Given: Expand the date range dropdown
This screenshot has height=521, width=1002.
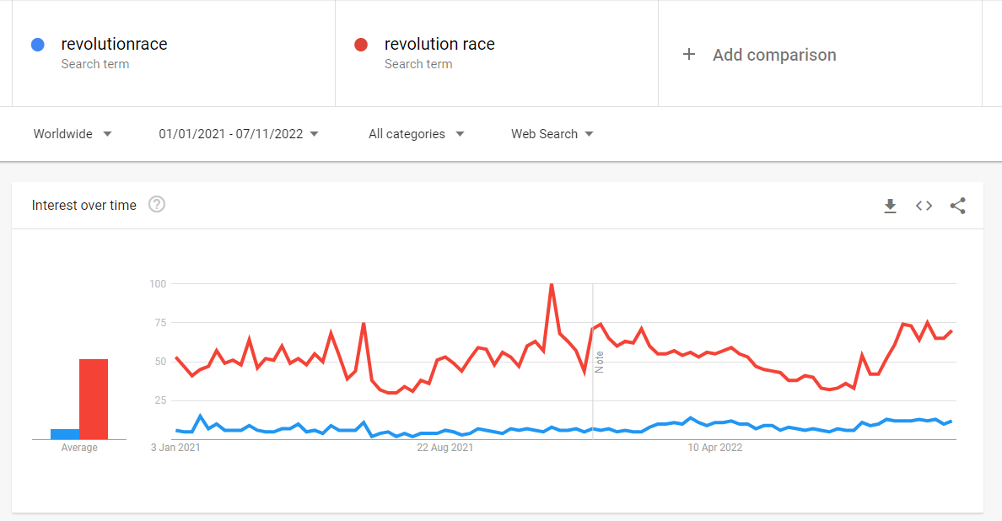Looking at the screenshot, I should [239, 134].
